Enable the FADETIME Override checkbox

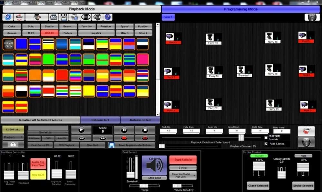[266, 138]
